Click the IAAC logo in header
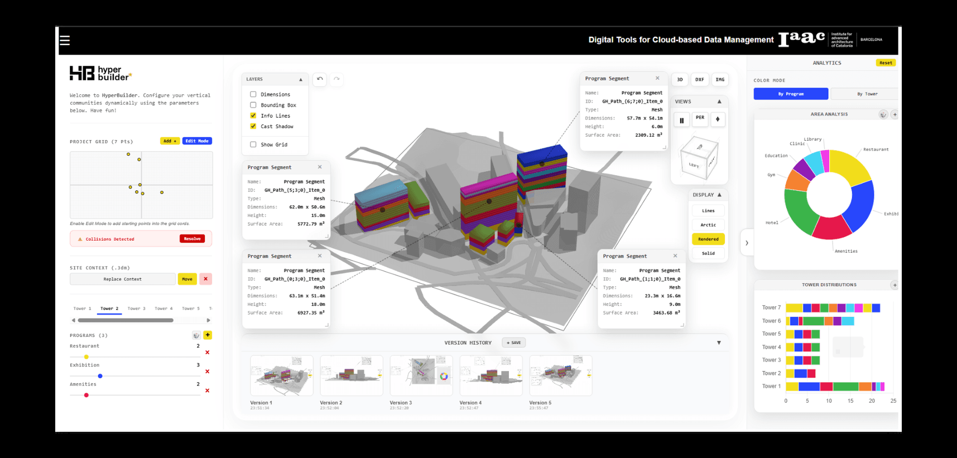 [x=802, y=38]
